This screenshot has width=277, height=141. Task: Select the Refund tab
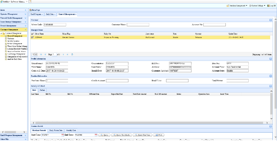pos(42,90)
